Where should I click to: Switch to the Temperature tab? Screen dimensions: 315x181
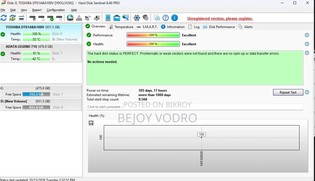[x=121, y=27]
